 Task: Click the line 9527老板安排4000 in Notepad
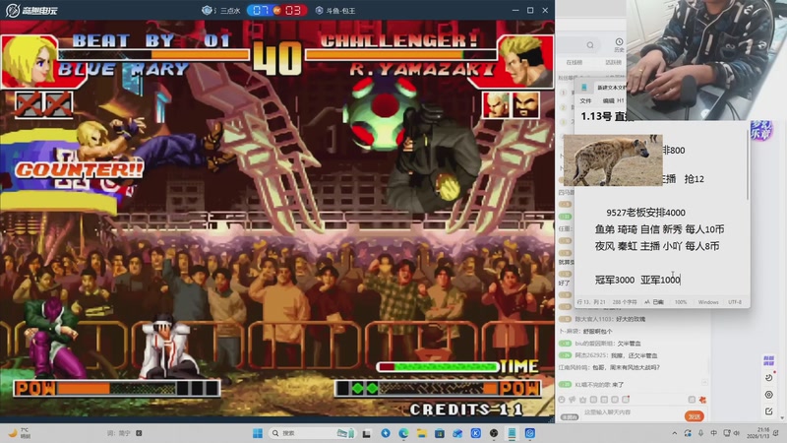click(x=645, y=213)
